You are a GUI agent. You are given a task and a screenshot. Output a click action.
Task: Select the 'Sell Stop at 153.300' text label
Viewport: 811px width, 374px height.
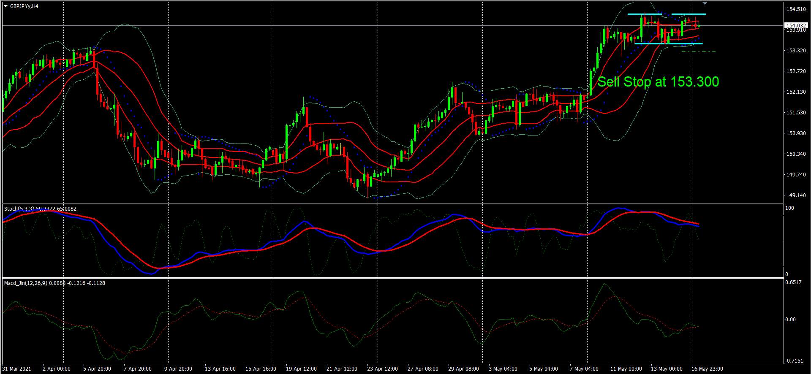coord(658,81)
